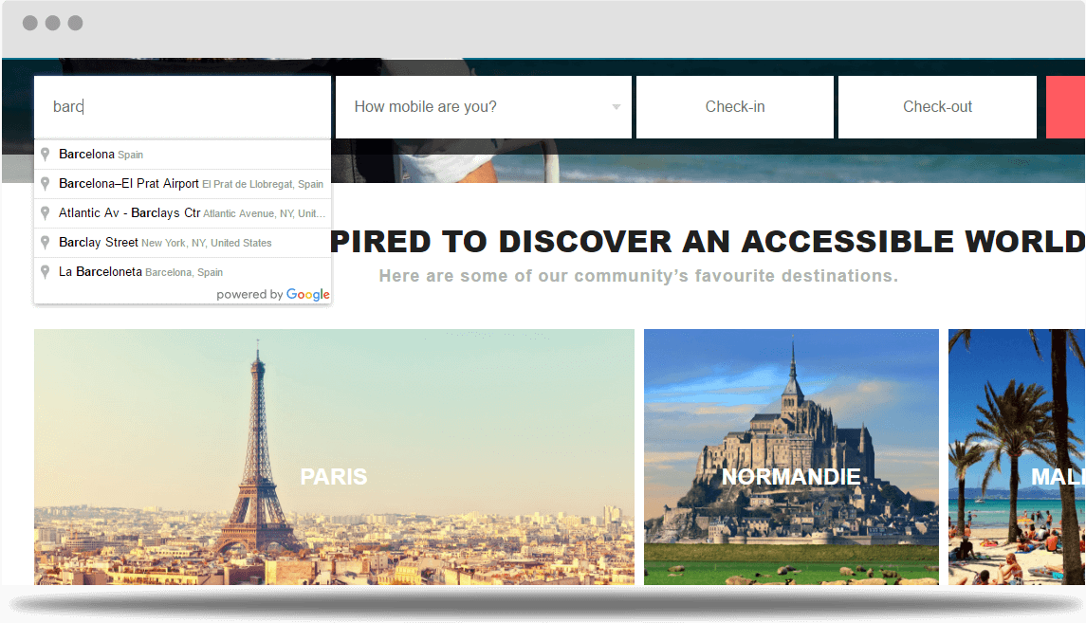Screen dimensions: 1086x623
Task: Click the pin icon beside Atlantic Av - Barclays Ctr
Action: (45, 213)
